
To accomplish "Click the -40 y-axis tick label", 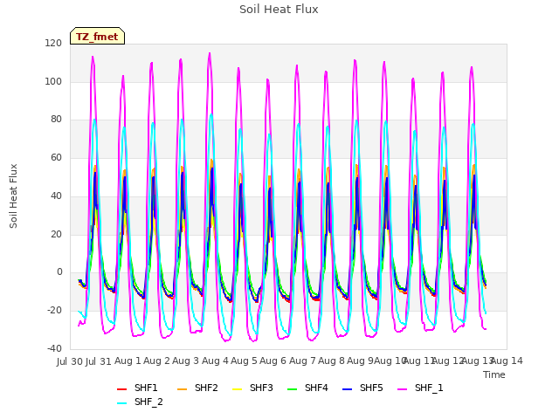I will coord(54,348).
